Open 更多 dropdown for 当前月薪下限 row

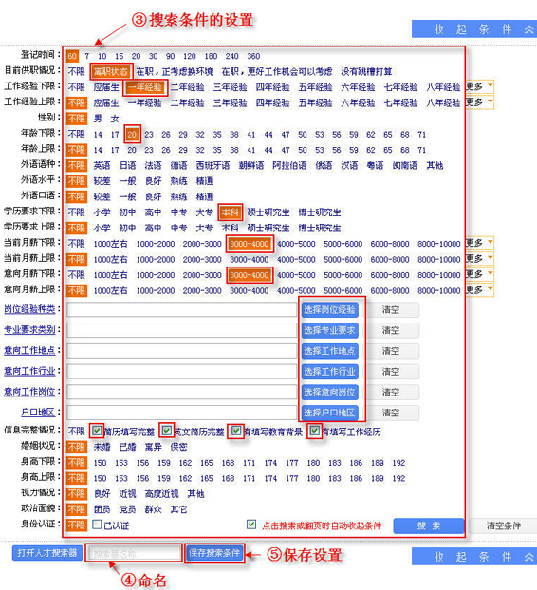tap(479, 243)
